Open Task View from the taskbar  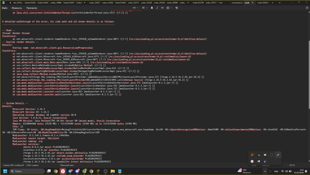(x=49, y=171)
